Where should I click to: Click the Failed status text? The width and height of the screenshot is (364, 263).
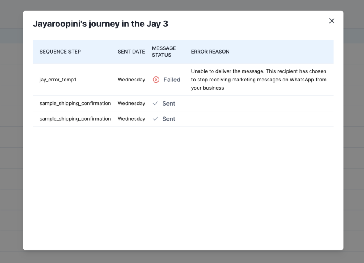pyautogui.click(x=172, y=80)
